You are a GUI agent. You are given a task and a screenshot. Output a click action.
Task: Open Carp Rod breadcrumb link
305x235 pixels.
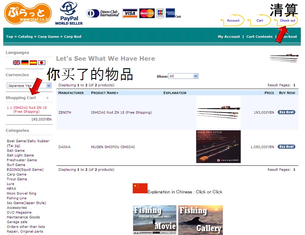[73, 37]
